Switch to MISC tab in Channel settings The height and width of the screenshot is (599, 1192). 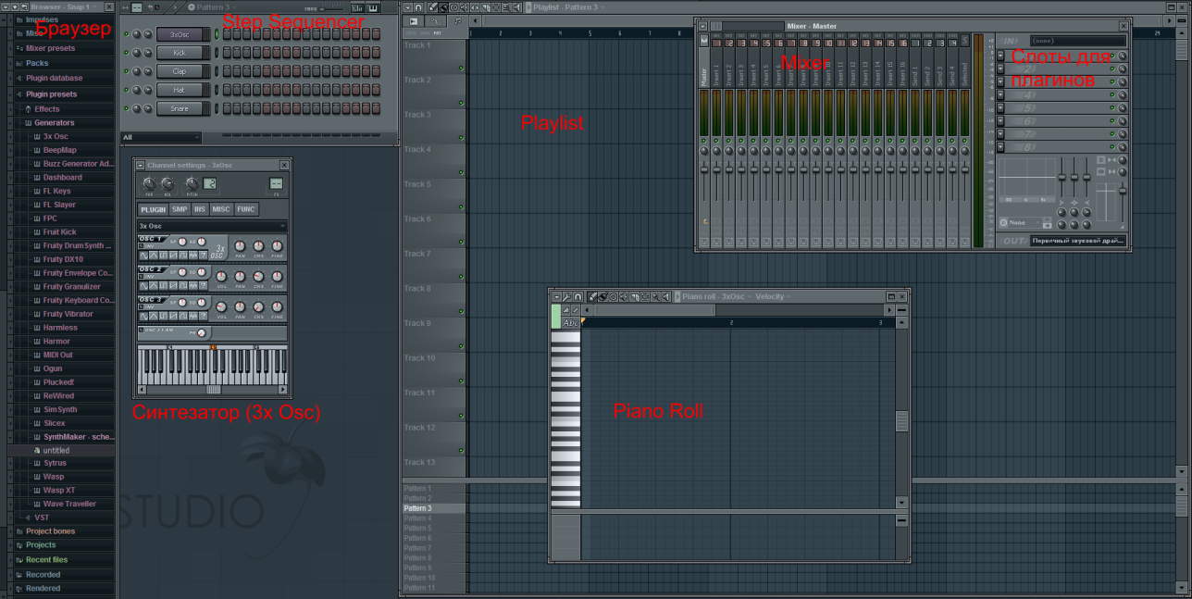point(221,209)
